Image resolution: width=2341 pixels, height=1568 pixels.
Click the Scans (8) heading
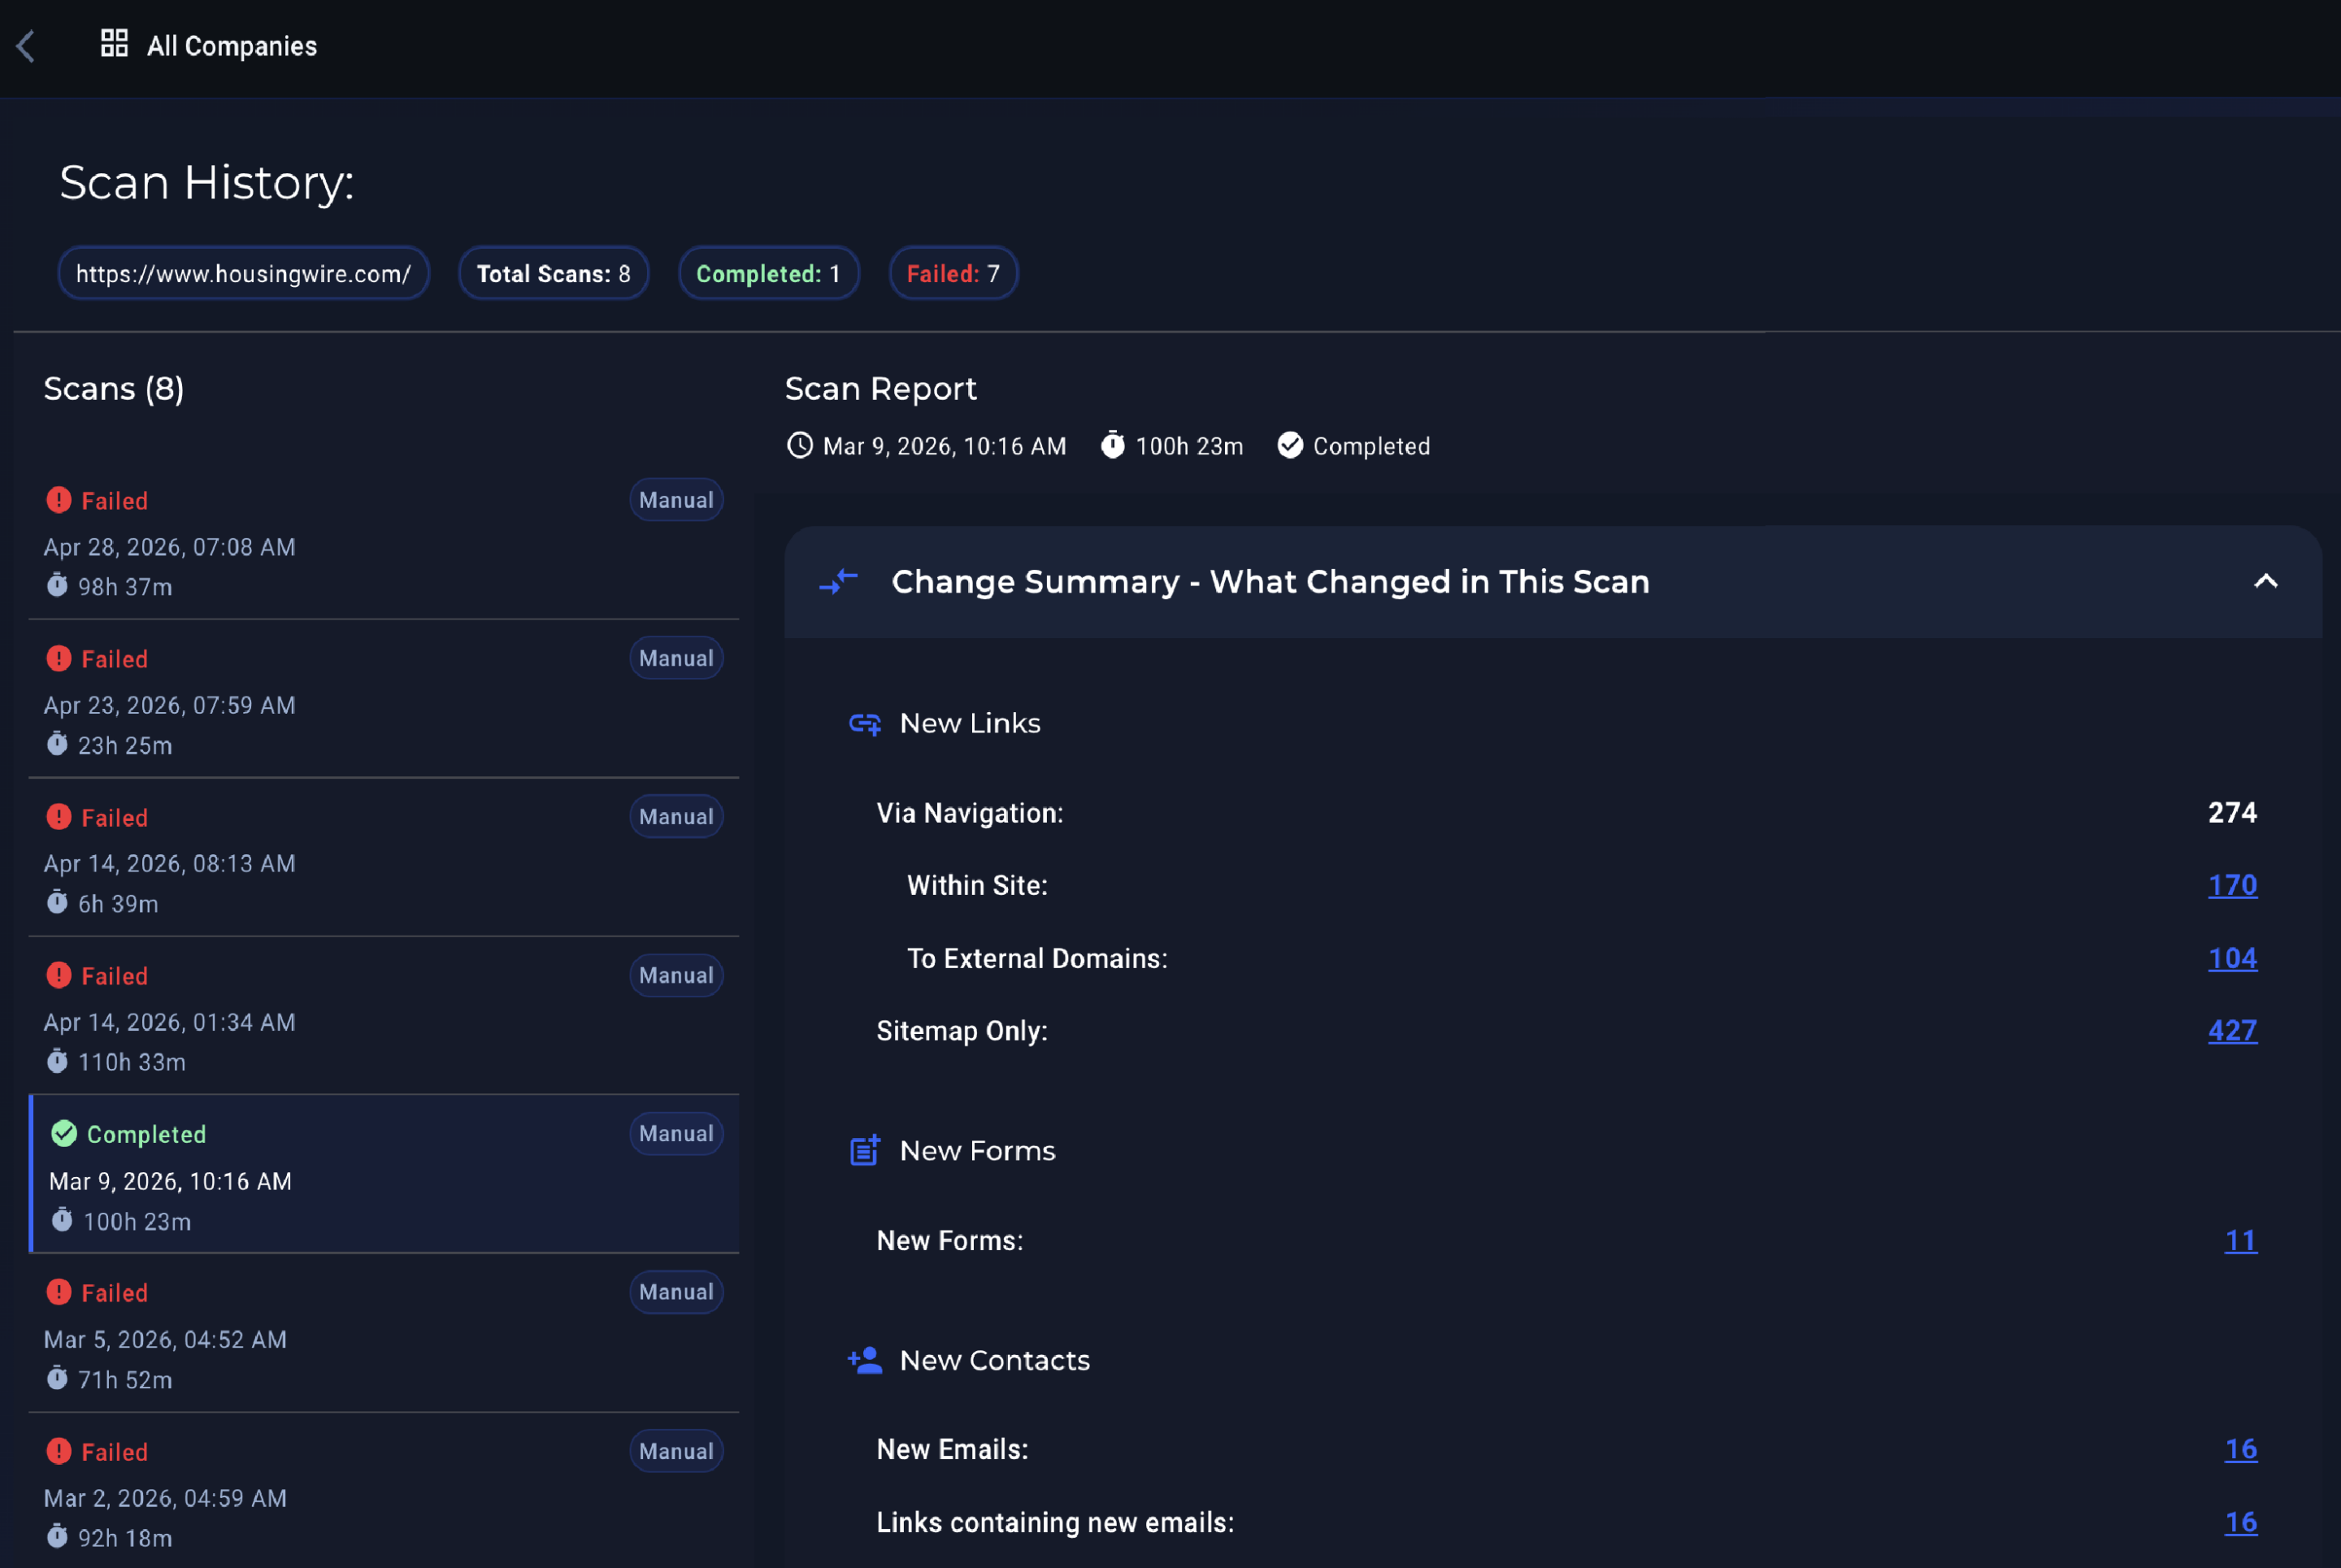(114, 388)
